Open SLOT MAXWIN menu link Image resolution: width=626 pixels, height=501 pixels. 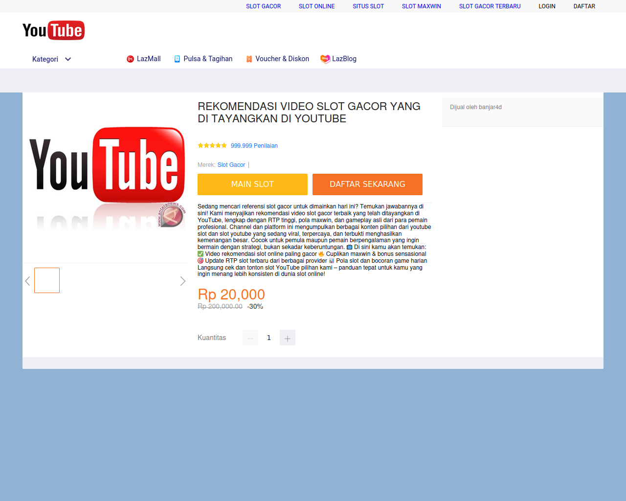coord(421,6)
